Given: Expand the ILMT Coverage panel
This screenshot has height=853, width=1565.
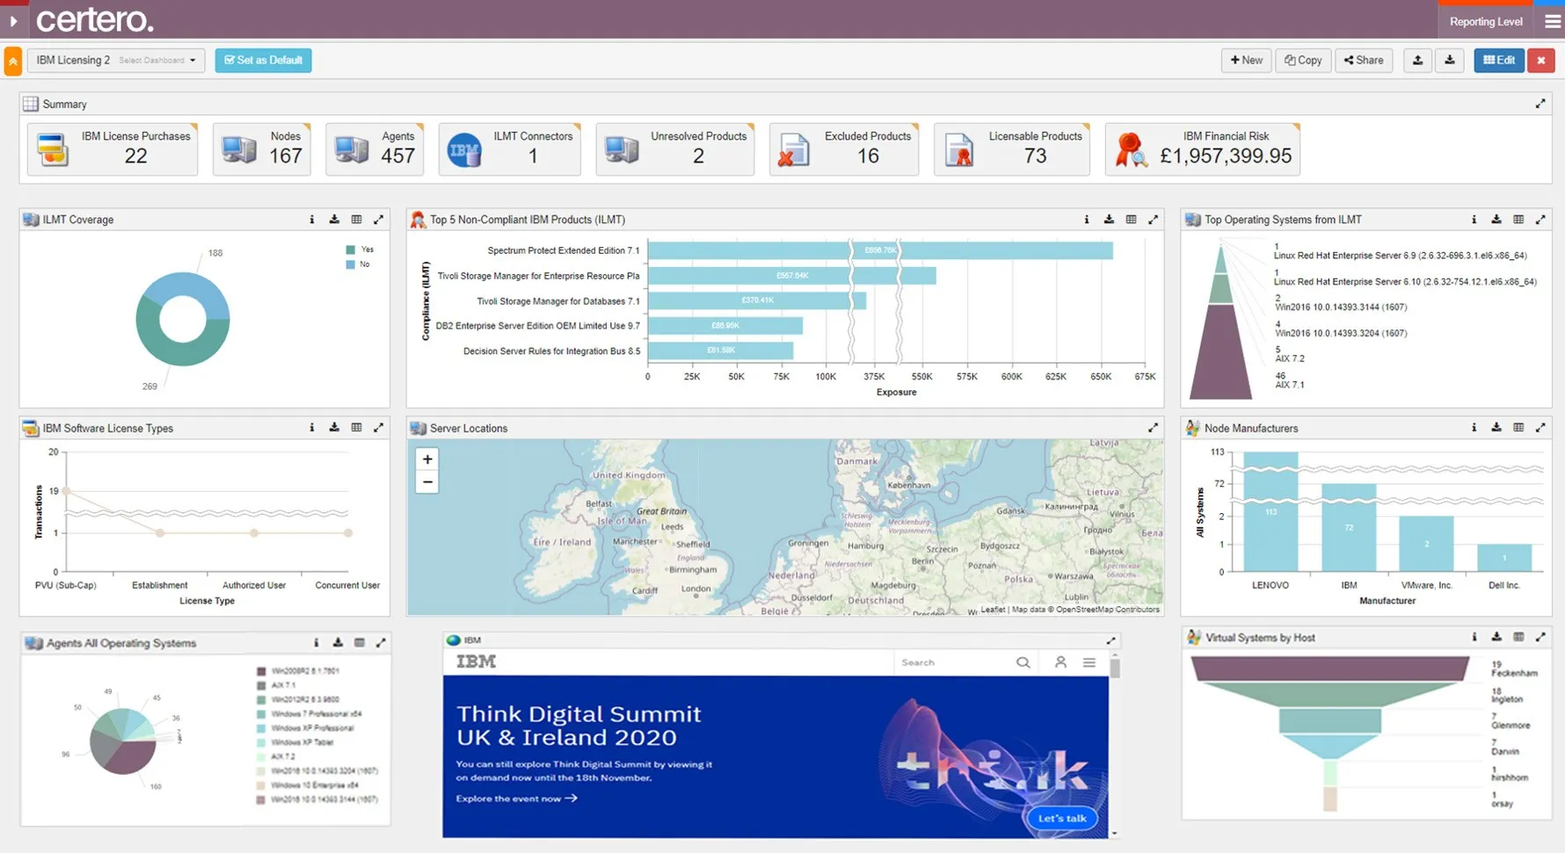Looking at the screenshot, I should 379,220.
